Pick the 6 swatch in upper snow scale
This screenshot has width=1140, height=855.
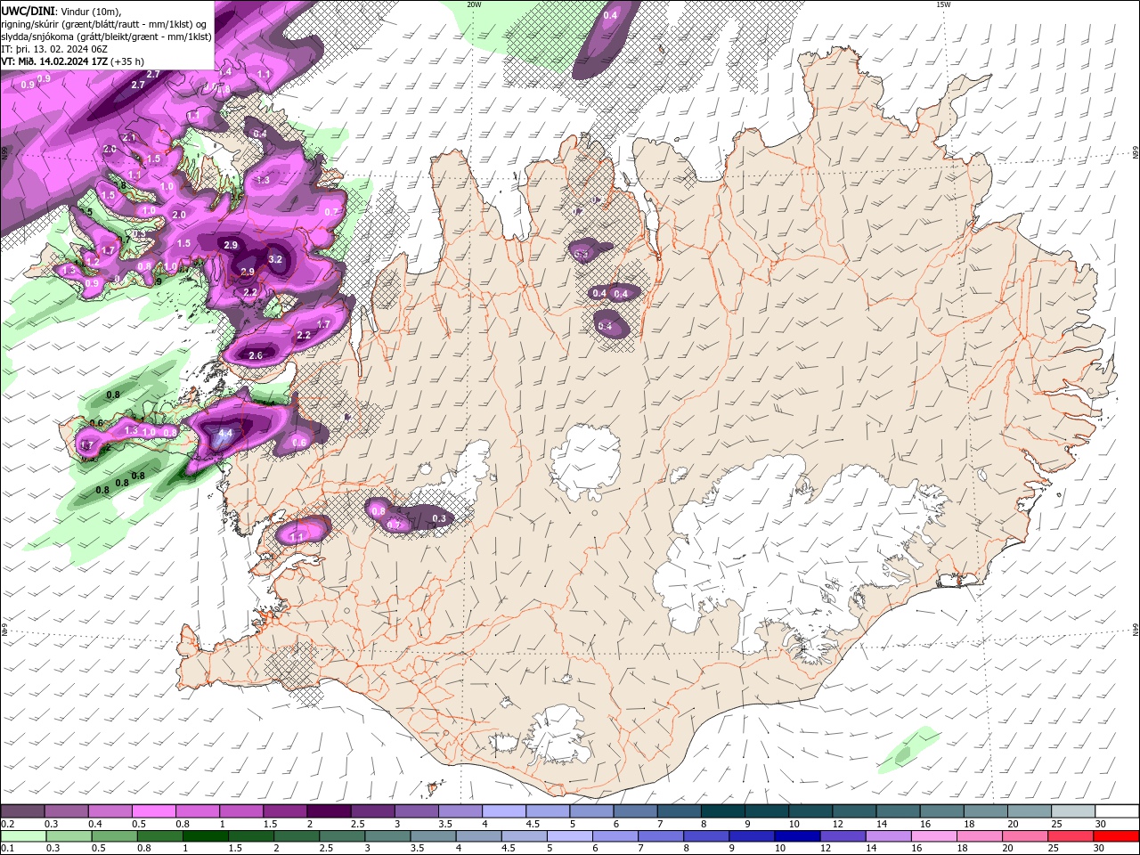(635, 811)
